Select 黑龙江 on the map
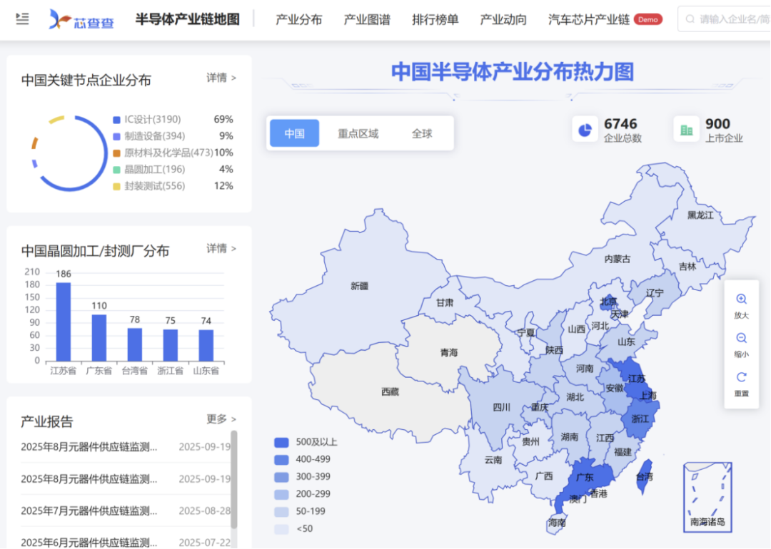 point(700,215)
